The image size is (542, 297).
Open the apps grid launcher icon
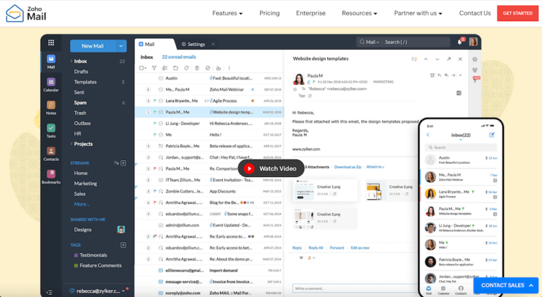pos(51,43)
